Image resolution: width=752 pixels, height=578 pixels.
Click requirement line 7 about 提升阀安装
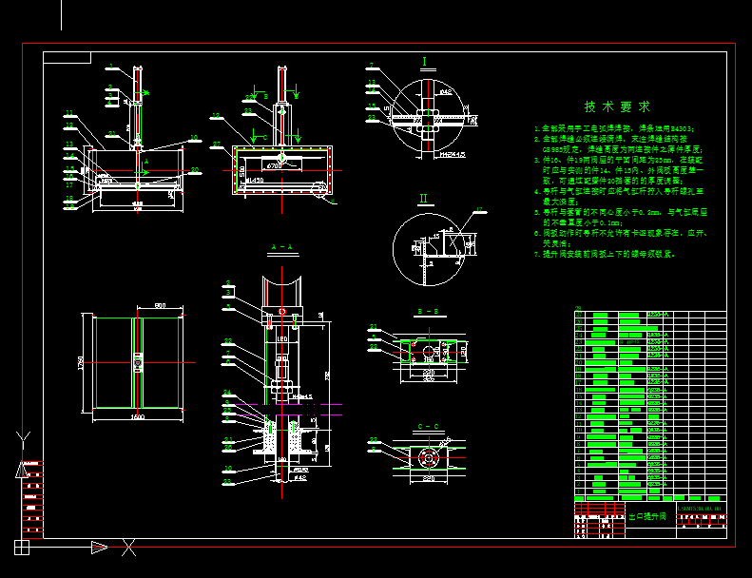click(x=605, y=254)
